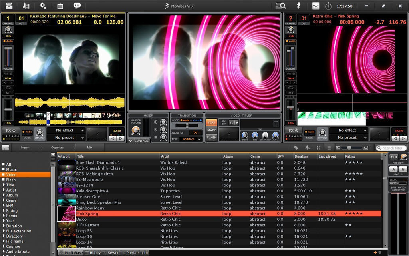
Task: Click the speech bubble icon in top bar
Action: point(77,6)
